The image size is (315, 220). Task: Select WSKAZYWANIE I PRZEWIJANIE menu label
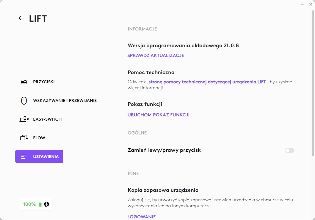65,101
